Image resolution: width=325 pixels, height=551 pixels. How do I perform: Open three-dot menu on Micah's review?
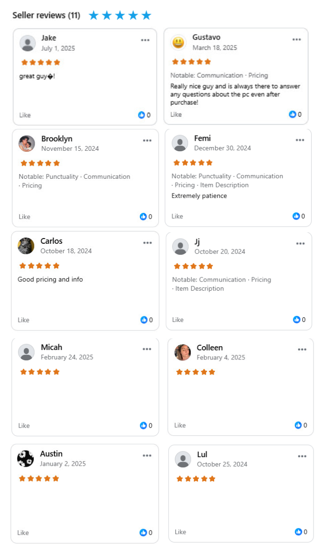pyautogui.click(x=147, y=349)
